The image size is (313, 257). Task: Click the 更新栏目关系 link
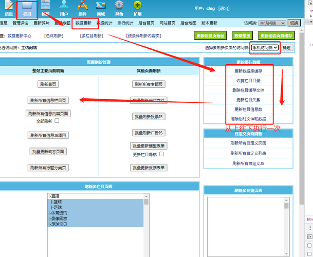(x=248, y=100)
